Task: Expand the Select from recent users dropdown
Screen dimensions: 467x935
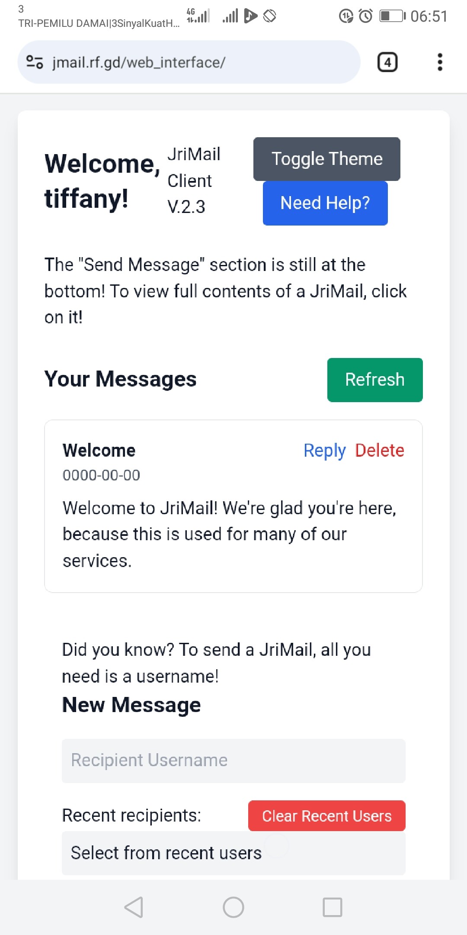Action: point(233,853)
